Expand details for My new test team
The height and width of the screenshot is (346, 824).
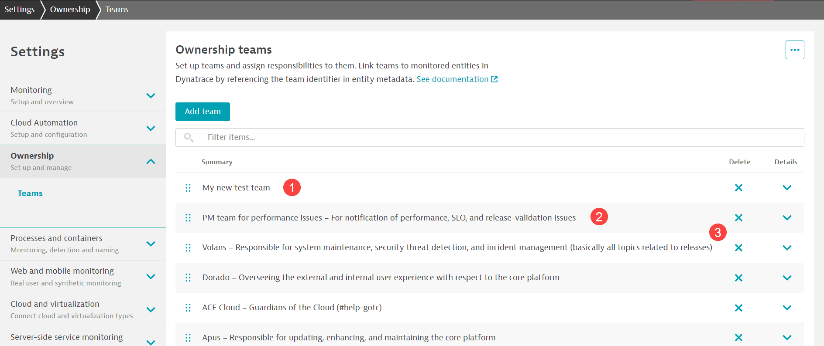pos(786,188)
